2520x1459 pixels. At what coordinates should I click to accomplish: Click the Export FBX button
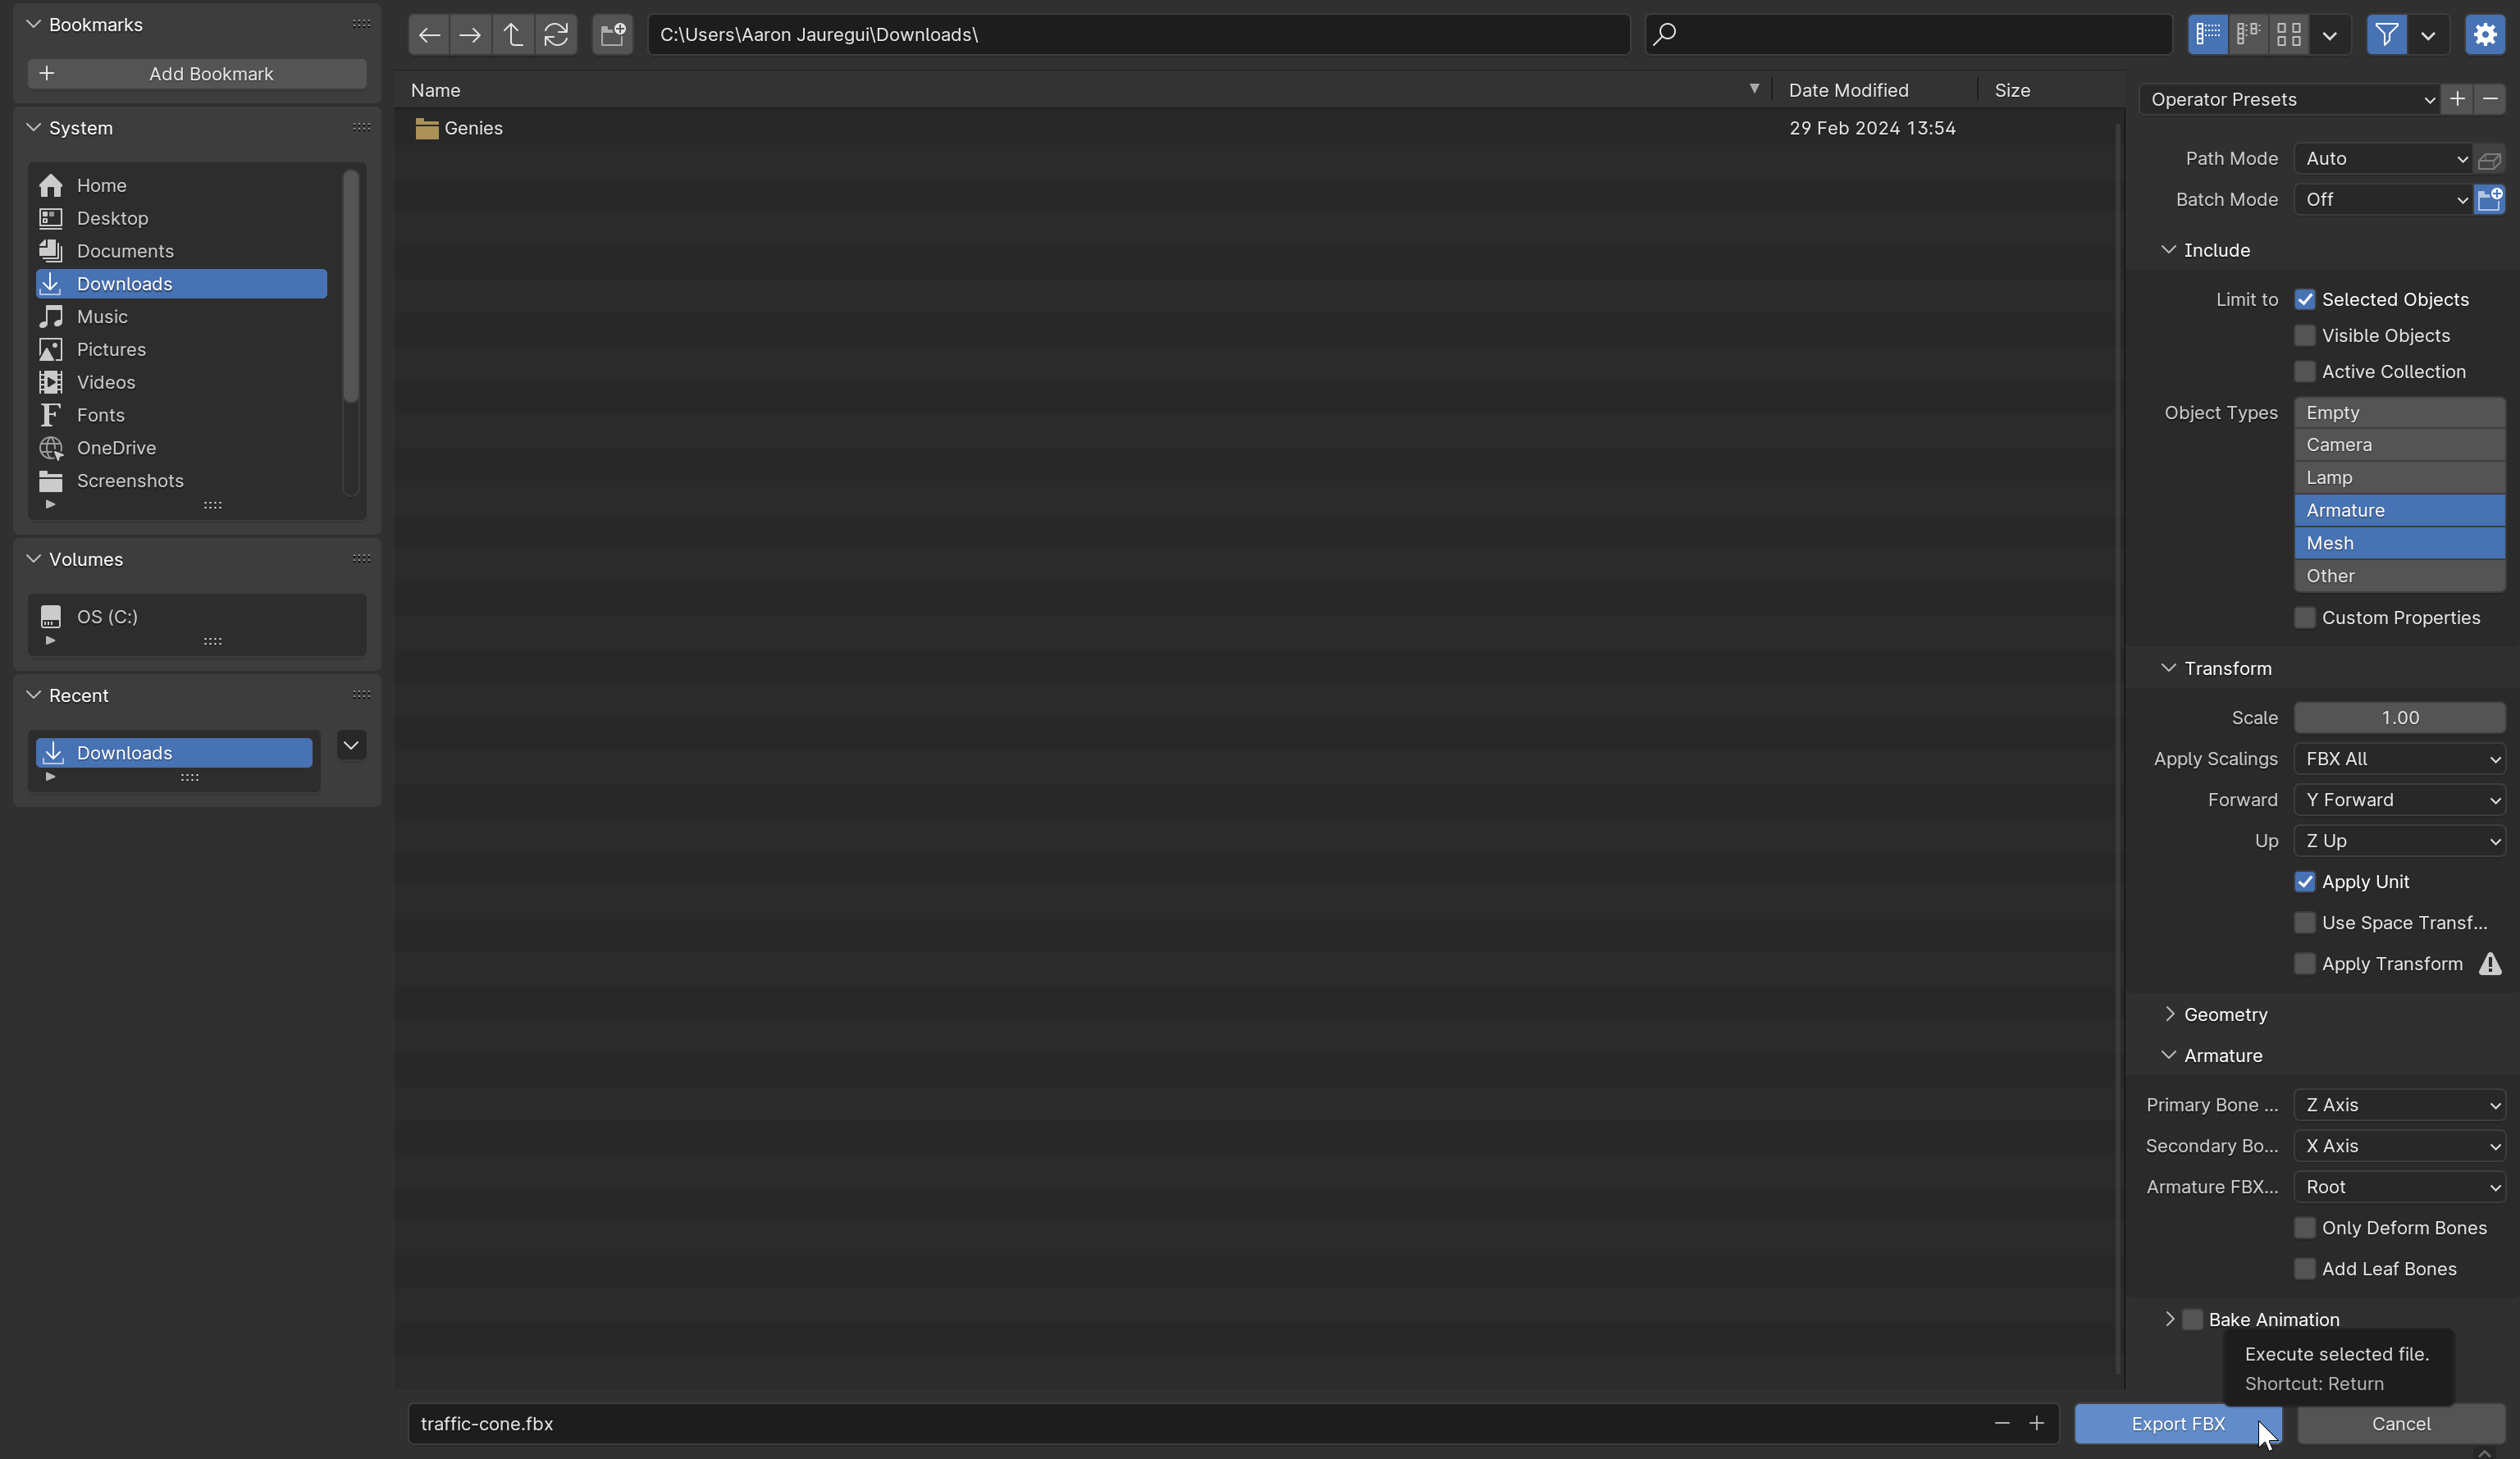(2178, 1423)
